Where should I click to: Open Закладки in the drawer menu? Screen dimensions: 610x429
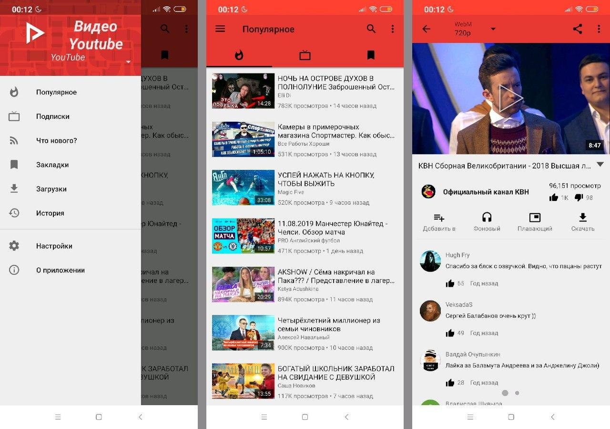point(71,165)
